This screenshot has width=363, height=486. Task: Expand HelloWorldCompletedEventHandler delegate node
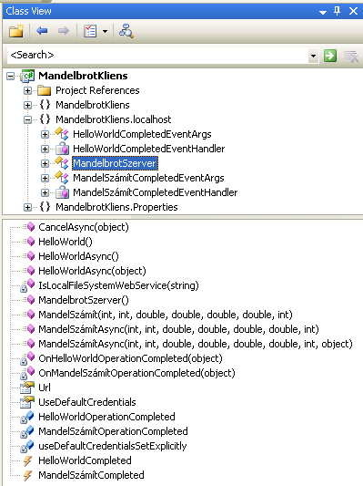(45, 149)
